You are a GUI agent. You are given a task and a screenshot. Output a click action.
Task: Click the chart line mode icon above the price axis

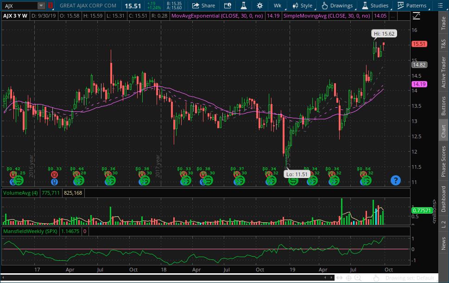(x=417, y=16)
